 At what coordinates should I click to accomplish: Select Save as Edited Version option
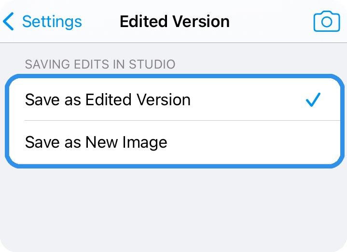(x=175, y=99)
